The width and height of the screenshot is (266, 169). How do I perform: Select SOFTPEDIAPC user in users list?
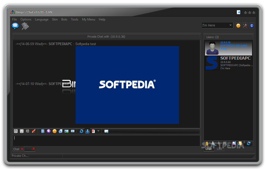[x=229, y=63]
